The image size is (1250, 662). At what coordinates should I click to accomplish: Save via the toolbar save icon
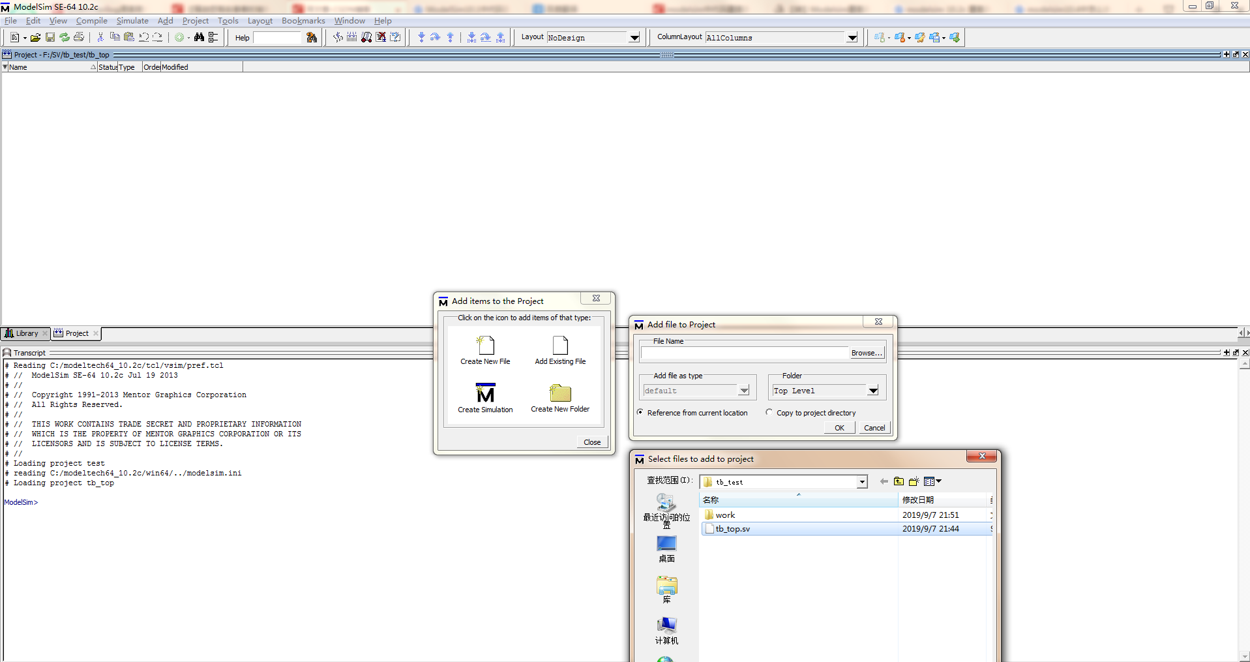click(50, 37)
